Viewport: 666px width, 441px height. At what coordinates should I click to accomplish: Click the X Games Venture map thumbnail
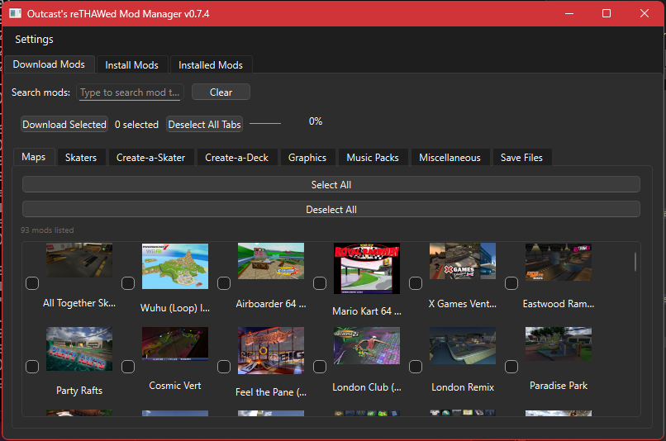[463, 262]
